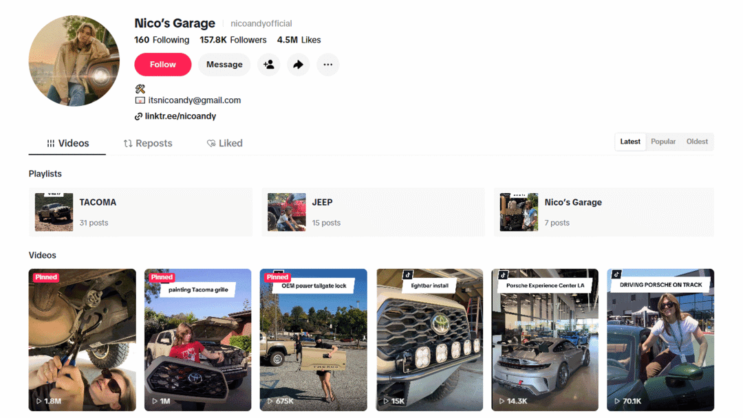743x418 pixels.
Task: Click the '7 posts' label
Action: point(557,223)
